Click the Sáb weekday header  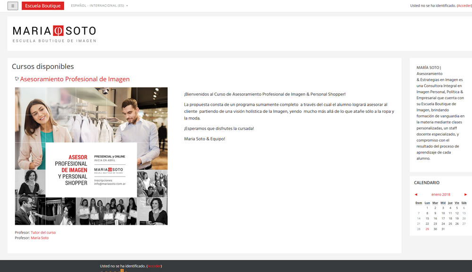pyautogui.click(x=464, y=203)
